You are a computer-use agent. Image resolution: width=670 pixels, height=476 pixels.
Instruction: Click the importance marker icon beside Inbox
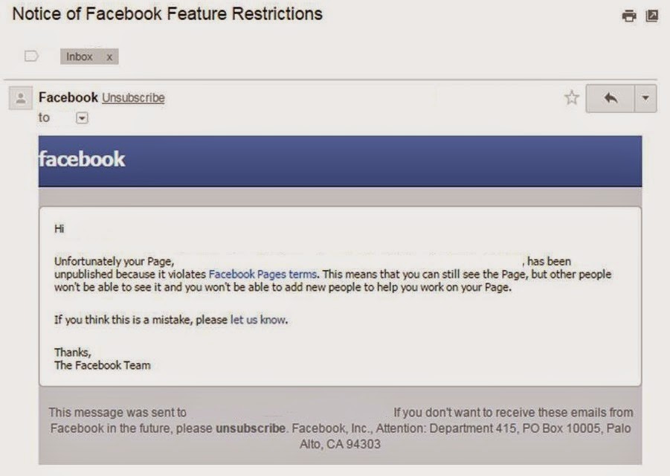31,56
